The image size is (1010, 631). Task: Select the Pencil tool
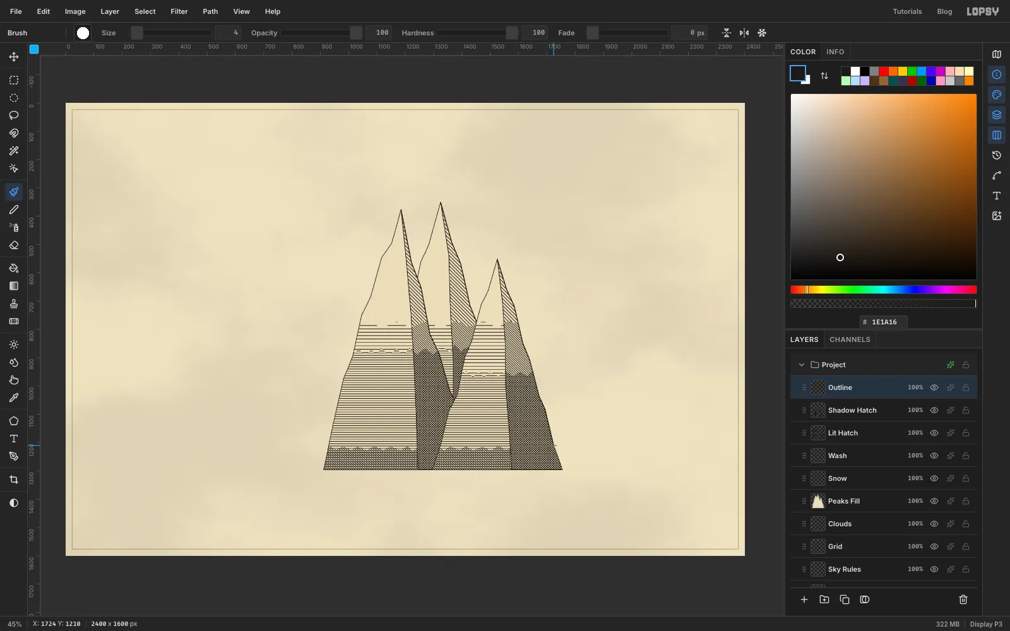[13, 209]
